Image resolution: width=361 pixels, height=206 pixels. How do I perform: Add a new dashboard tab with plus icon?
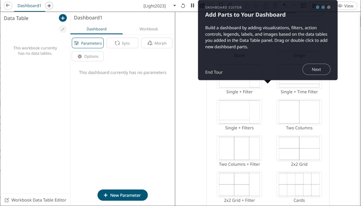click(x=49, y=6)
